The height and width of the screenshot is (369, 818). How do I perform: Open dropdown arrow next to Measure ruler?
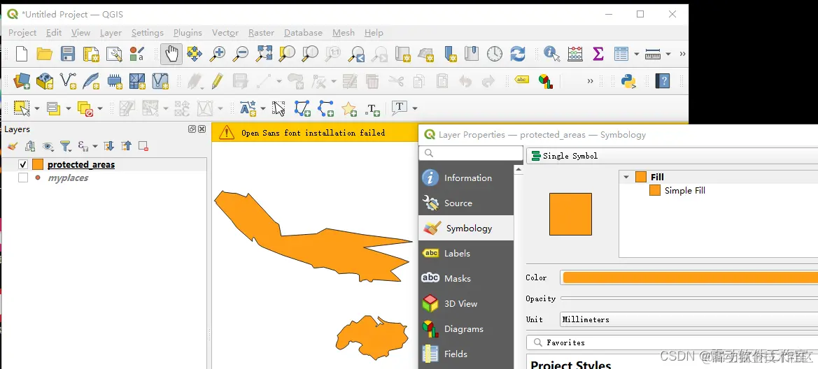668,54
